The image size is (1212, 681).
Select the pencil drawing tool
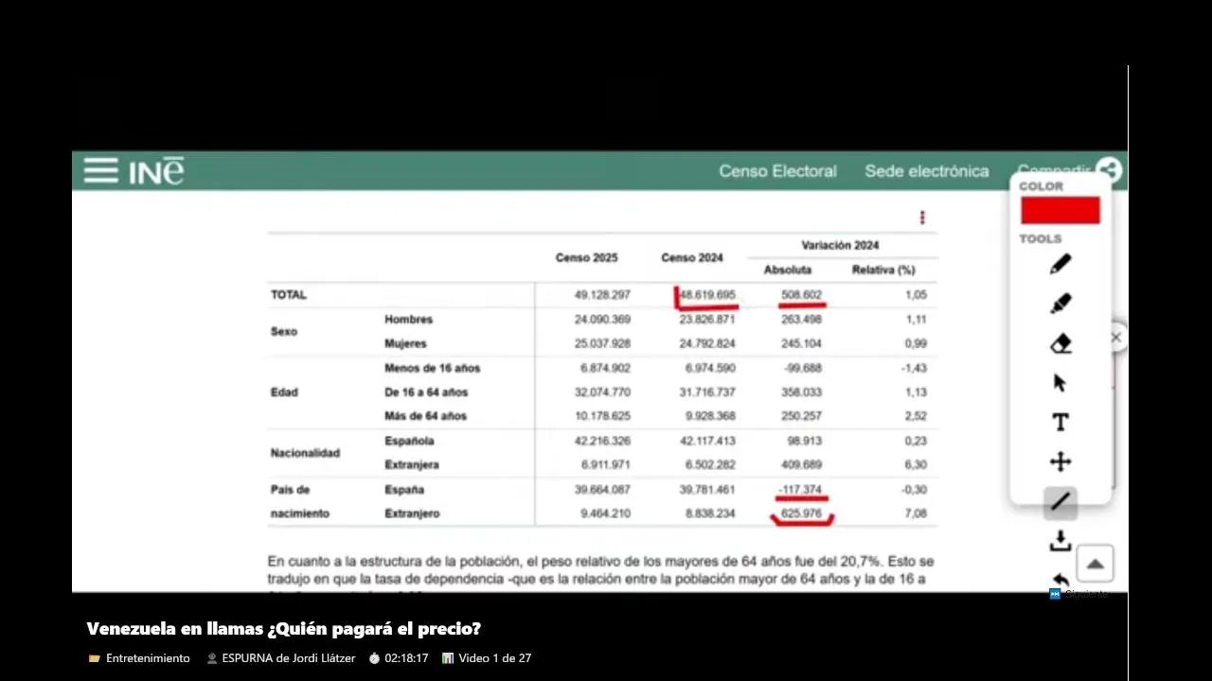tap(1060, 265)
